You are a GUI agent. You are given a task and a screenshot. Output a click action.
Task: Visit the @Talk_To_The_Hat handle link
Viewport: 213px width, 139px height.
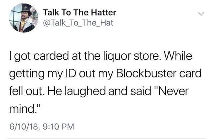pyautogui.click(x=78, y=23)
